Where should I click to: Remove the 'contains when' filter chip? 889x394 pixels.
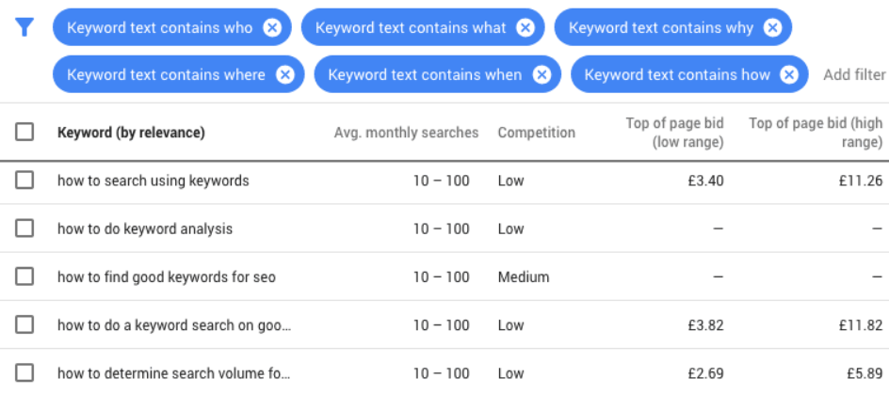[542, 74]
